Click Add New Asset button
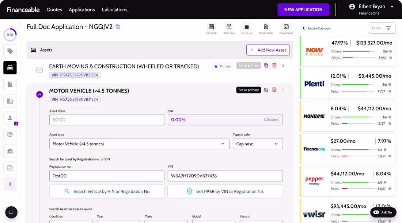Viewport: 402px width, 223px height. click(268, 50)
